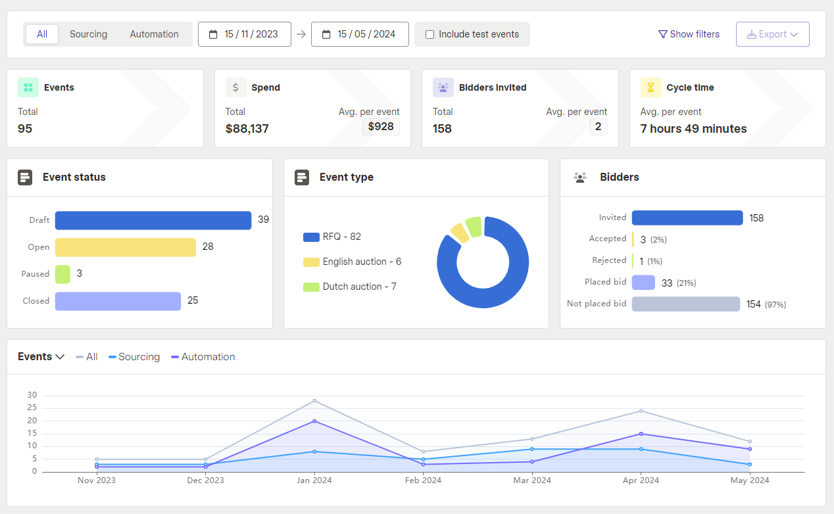Toggle the Automation series in the chart legend
The width and height of the screenshot is (834, 514).
coord(203,356)
